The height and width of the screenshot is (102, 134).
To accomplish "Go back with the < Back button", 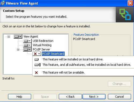I will click(70, 97).
